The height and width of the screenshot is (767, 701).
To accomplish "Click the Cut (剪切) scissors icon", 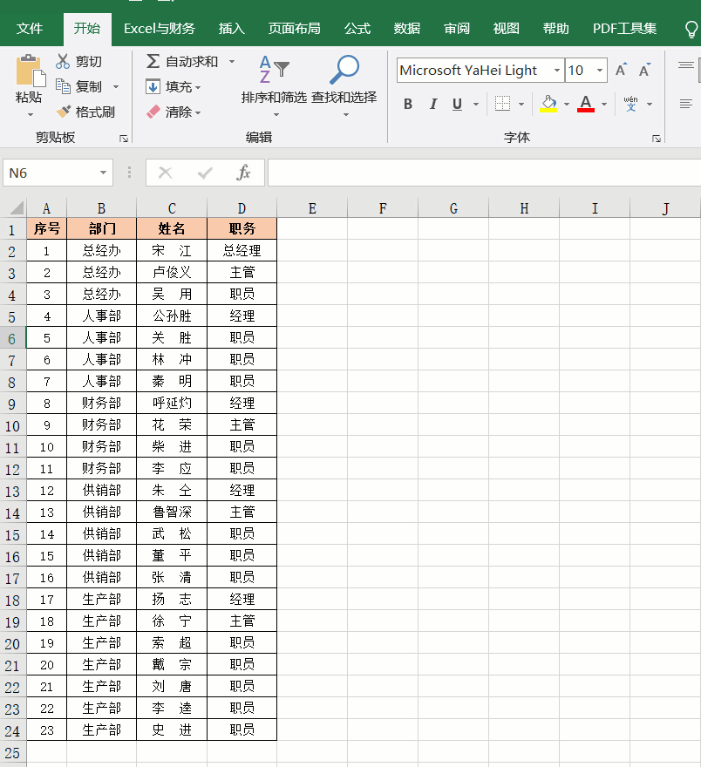I will [63, 62].
